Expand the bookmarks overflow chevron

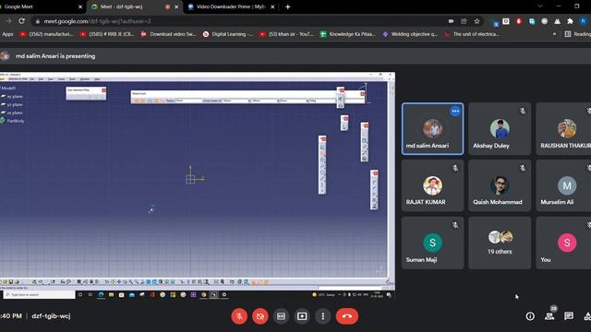click(554, 34)
